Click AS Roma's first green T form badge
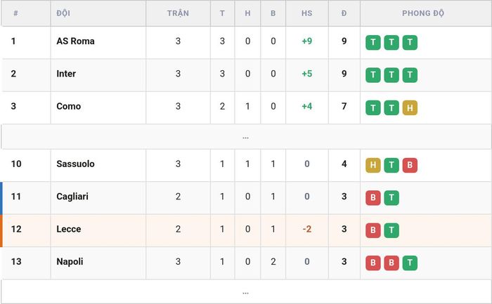 [373, 42]
